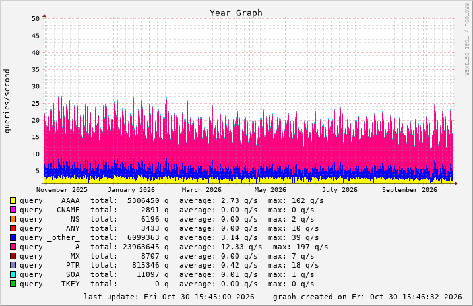Click the 'queries/second' axis label

[x=7, y=101]
